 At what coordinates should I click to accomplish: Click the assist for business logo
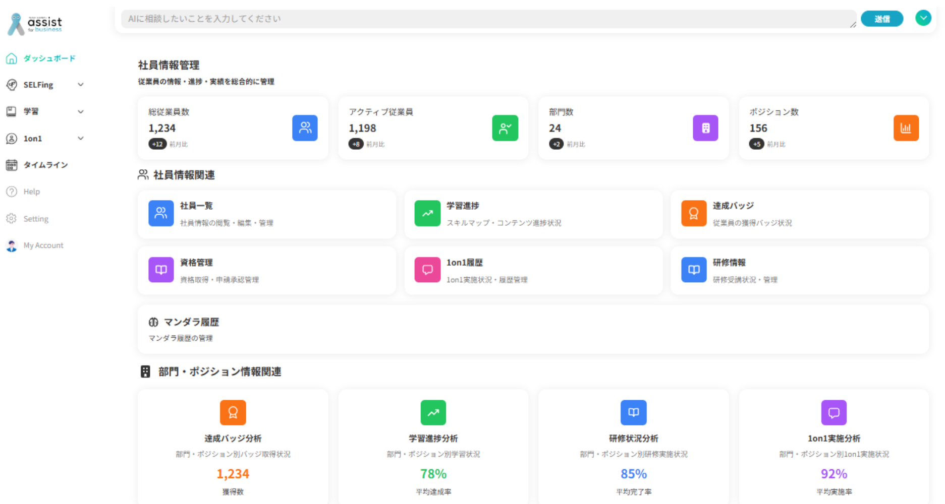(x=35, y=24)
